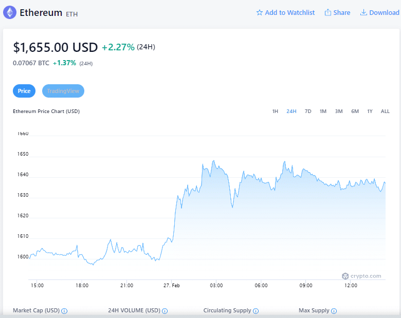
Task: Open Market Cap info tooltip icon
Action: pos(64,311)
